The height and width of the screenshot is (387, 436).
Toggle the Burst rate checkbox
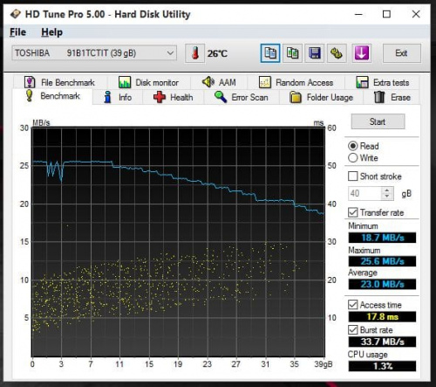(353, 330)
